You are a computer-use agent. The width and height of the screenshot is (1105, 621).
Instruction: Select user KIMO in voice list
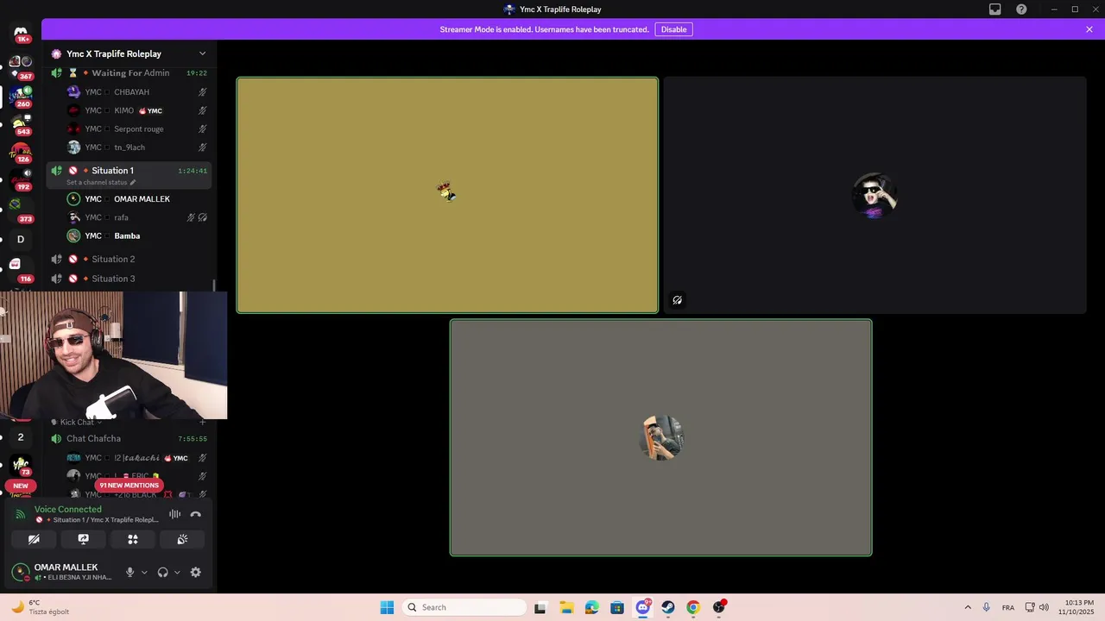click(138, 110)
